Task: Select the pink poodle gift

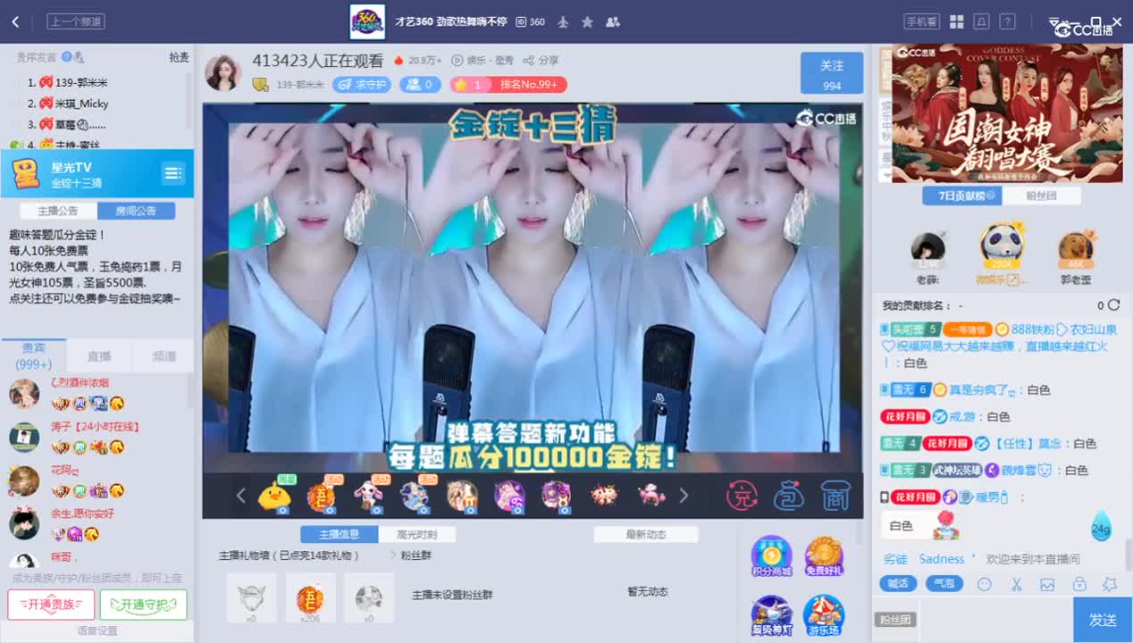Action: [651, 494]
